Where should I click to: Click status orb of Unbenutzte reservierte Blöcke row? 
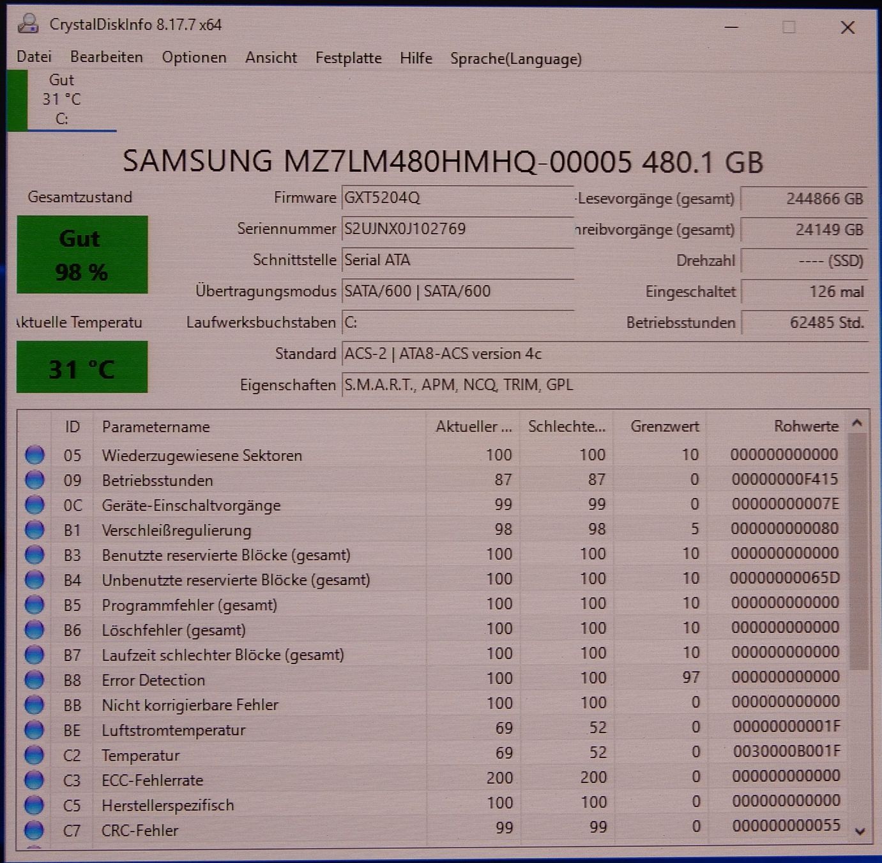[34, 579]
